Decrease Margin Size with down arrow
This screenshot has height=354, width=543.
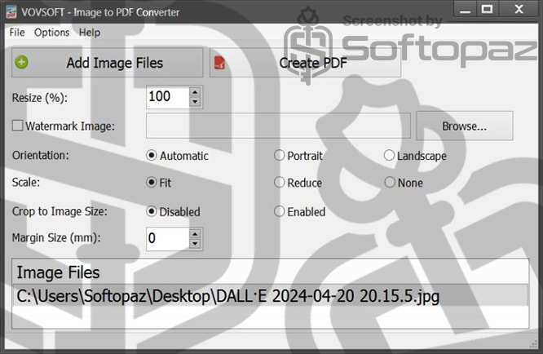coord(196,244)
